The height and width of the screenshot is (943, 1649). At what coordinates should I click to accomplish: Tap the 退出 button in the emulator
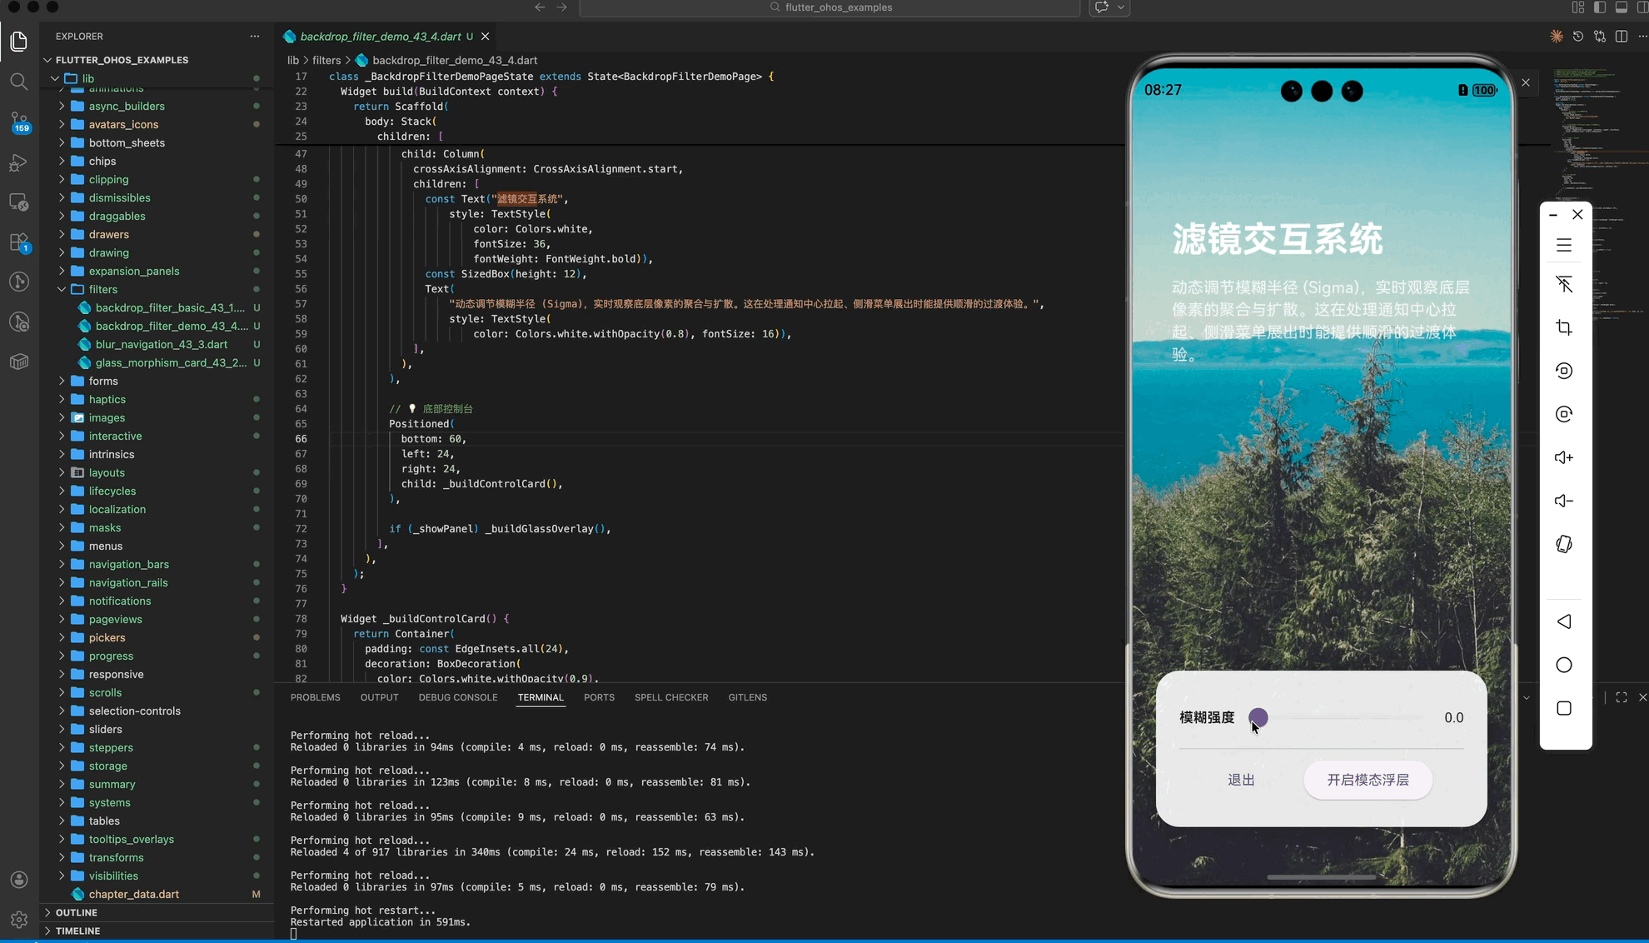click(1241, 780)
